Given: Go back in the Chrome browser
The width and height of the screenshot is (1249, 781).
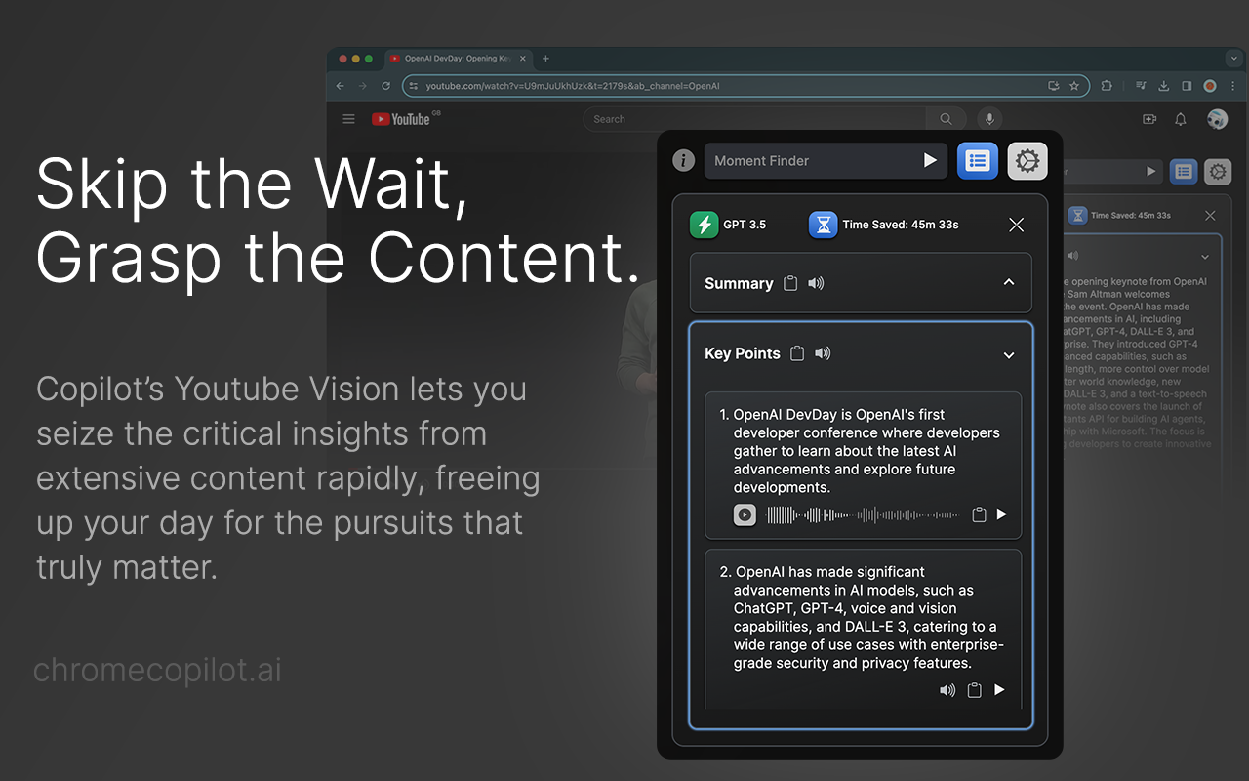Looking at the screenshot, I should point(340,86).
